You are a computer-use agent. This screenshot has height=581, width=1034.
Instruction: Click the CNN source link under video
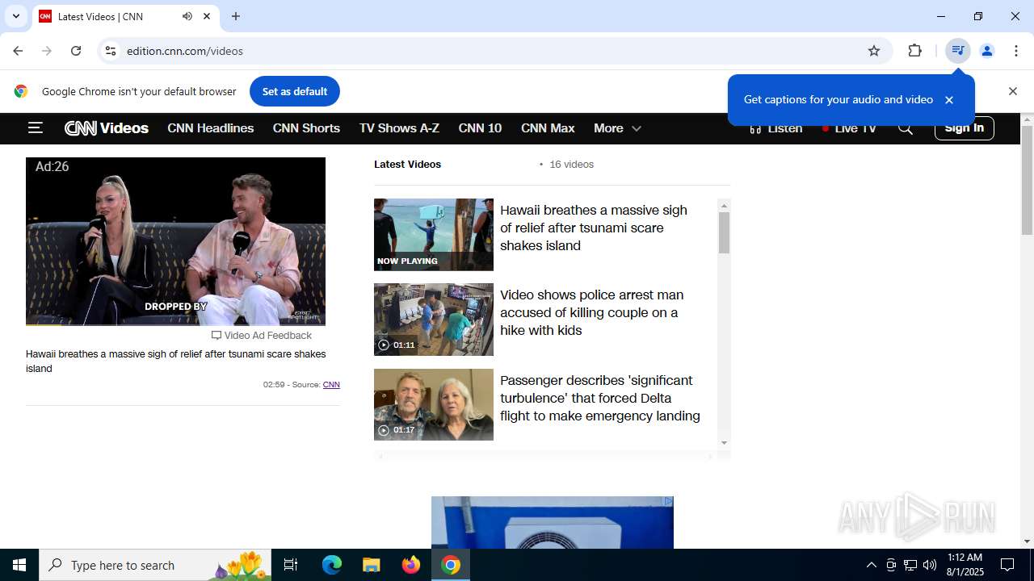(331, 384)
